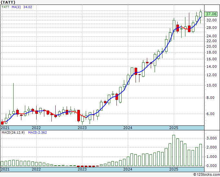The width and height of the screenshot is (220, 177).
Task: Click 2024 on the MACD timeline
Action: [128, 169]
